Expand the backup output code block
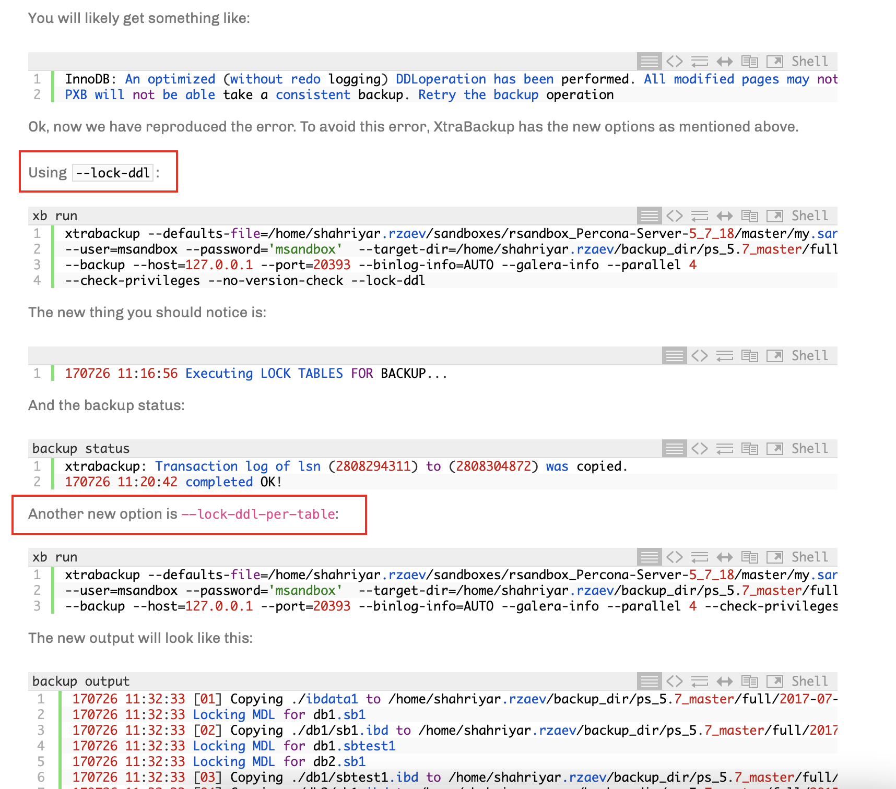Image resolution: width=896 pixels, height=789 pixels. pos(725,682)
